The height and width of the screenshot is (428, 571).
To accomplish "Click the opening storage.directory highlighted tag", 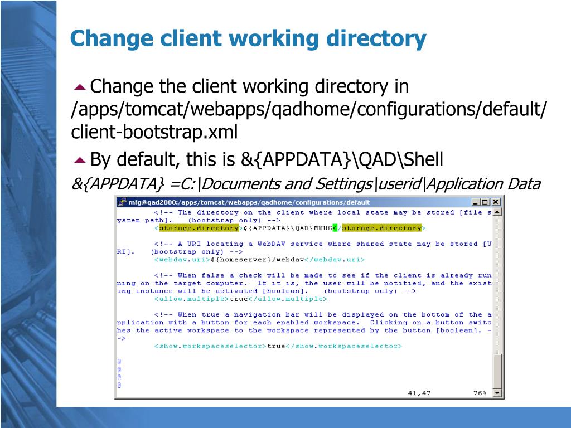I will (x=199, y=228).
